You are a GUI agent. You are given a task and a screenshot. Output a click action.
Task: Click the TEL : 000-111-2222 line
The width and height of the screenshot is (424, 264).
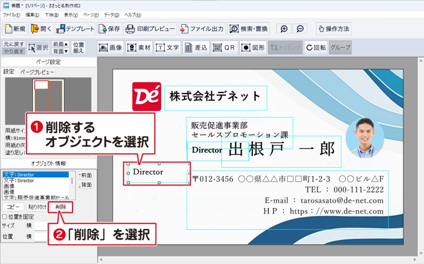344,190
